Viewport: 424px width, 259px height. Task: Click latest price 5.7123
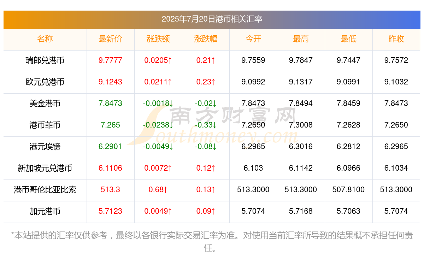110,211
